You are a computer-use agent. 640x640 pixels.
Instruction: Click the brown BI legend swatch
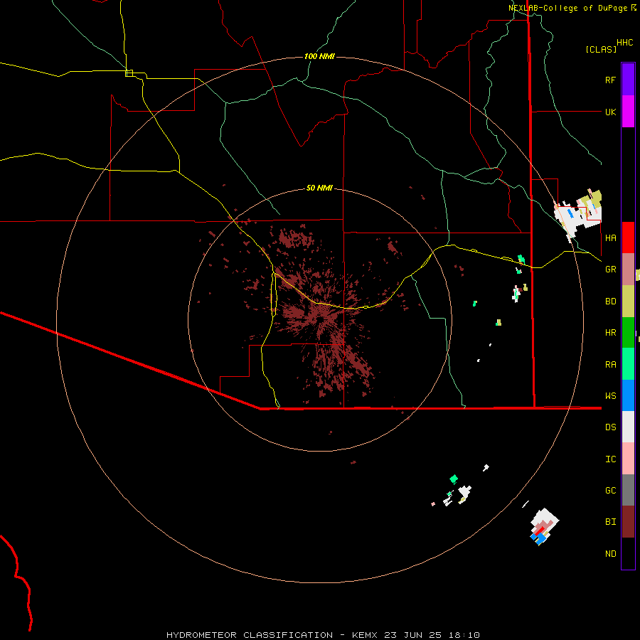click(628, 522)
